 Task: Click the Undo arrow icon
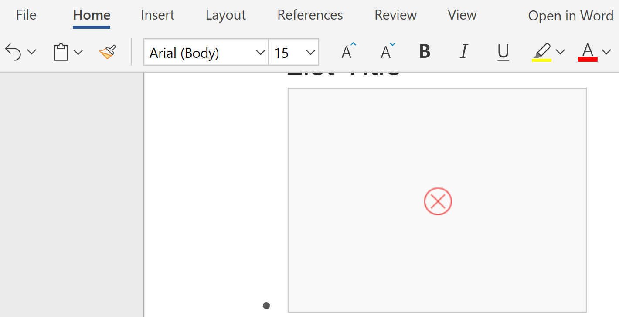point(13,53)
